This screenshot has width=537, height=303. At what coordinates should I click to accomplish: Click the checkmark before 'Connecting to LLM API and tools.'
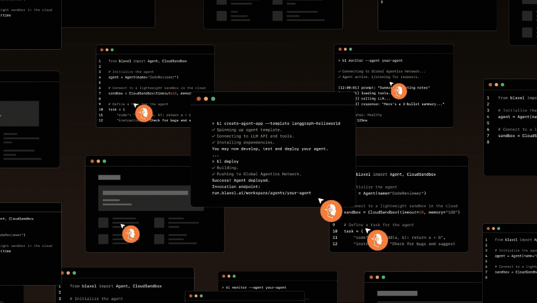[214, 136]
